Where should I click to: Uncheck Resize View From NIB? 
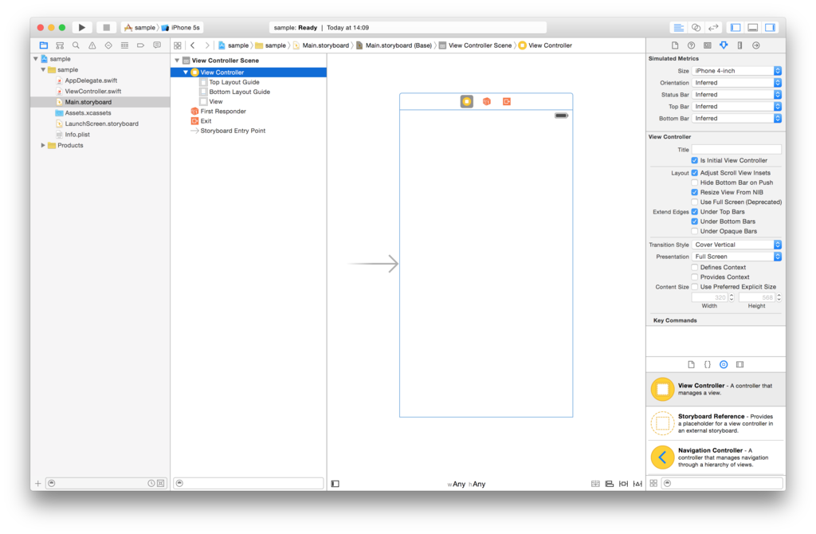tap(694, 192)
